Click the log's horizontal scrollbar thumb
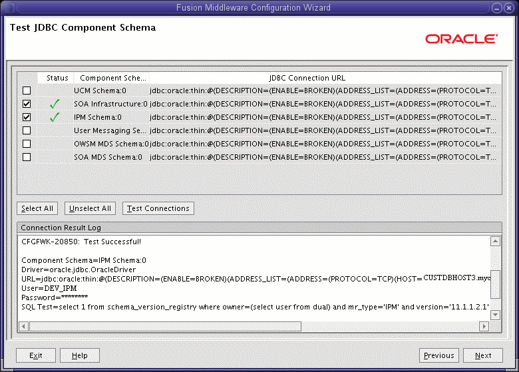The image size is (519, 372). (x=165, y=326)
